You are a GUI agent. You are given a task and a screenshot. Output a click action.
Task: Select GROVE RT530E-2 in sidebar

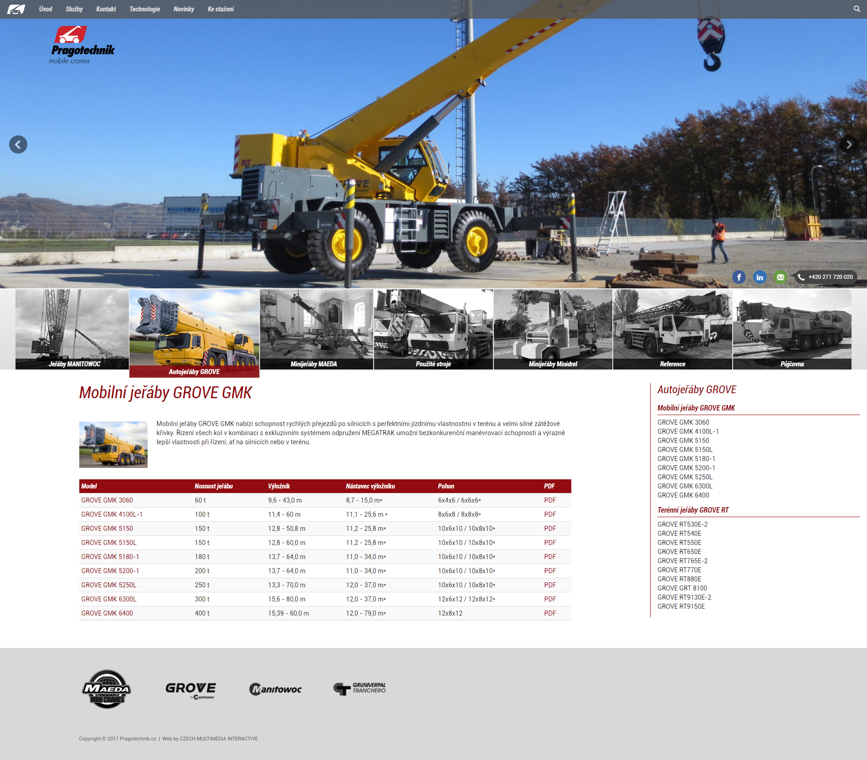coord(682,524)
